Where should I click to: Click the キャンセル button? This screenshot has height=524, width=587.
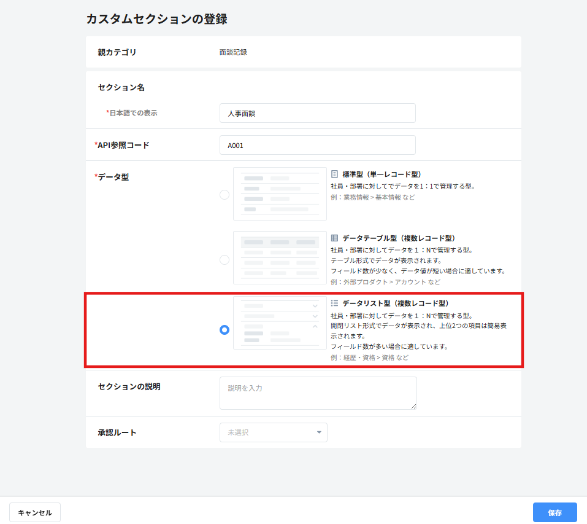pos(35,512)
